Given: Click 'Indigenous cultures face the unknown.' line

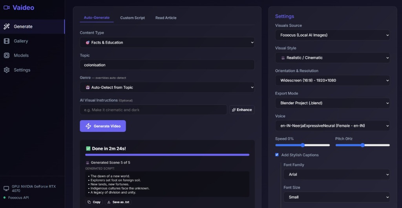Looking at the screenshot, I should click(x=120, y=188).
